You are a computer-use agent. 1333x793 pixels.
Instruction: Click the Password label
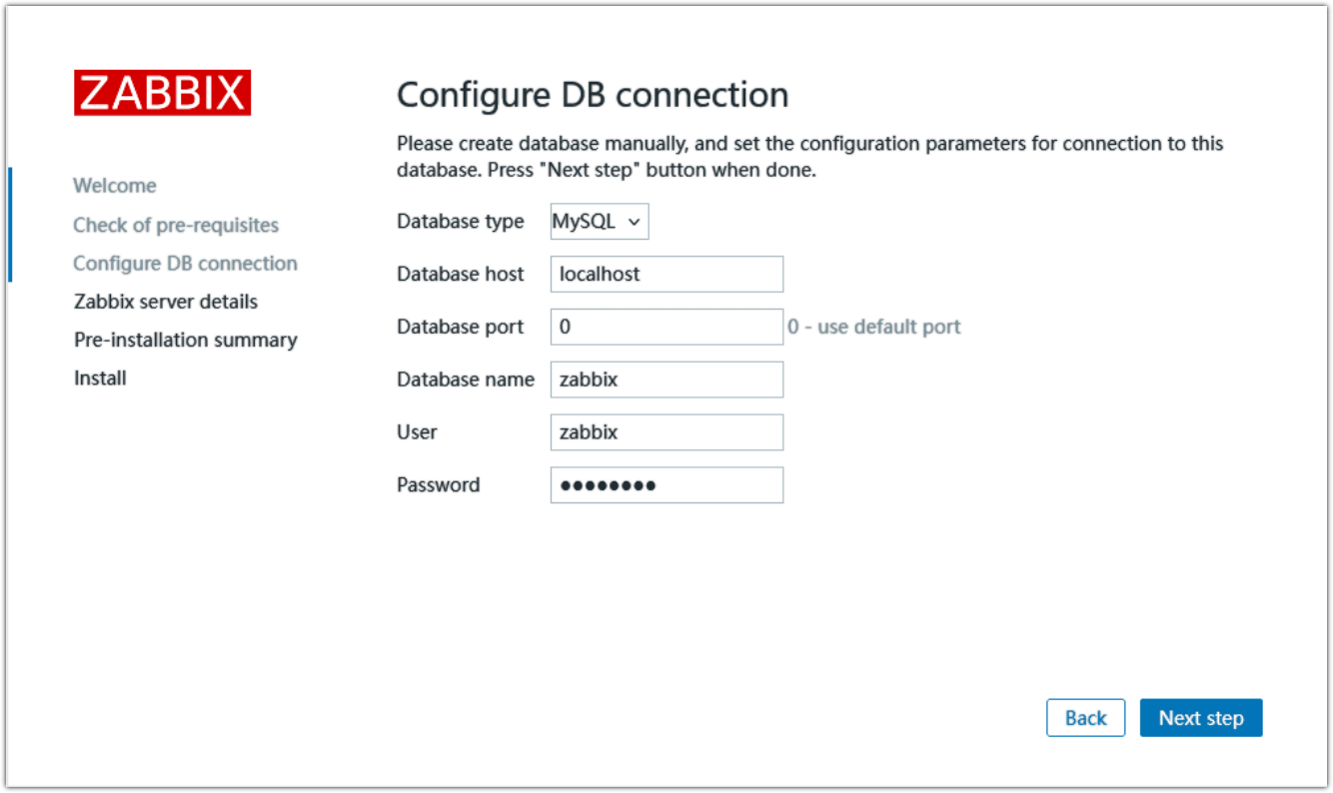(439, 485)
